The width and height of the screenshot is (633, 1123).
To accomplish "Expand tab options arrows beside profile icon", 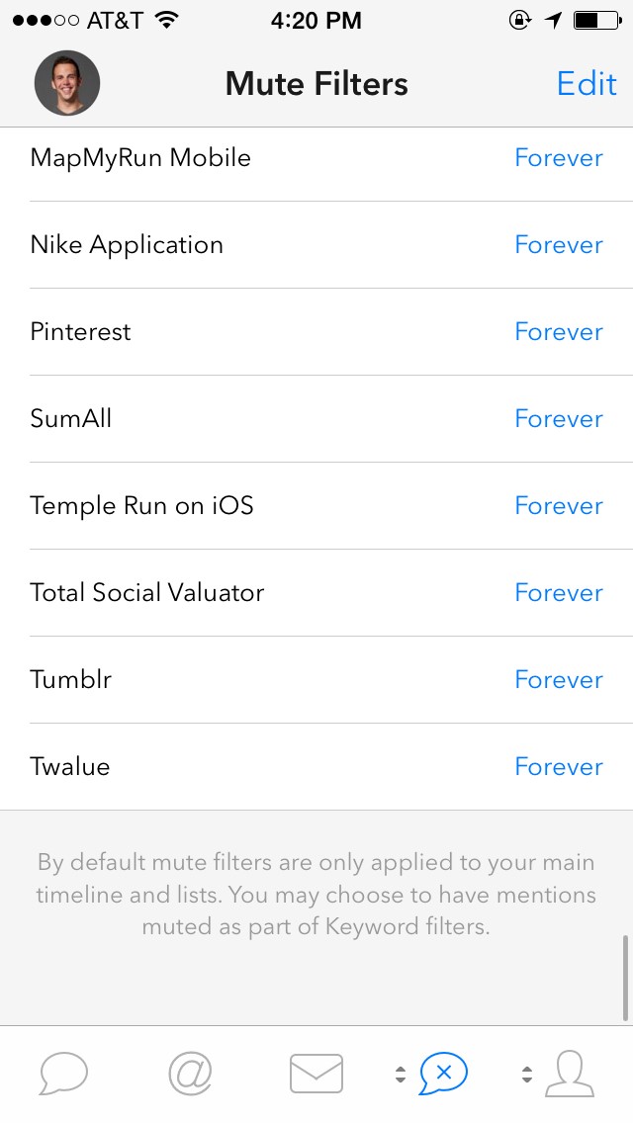I will click(527, 1074).
